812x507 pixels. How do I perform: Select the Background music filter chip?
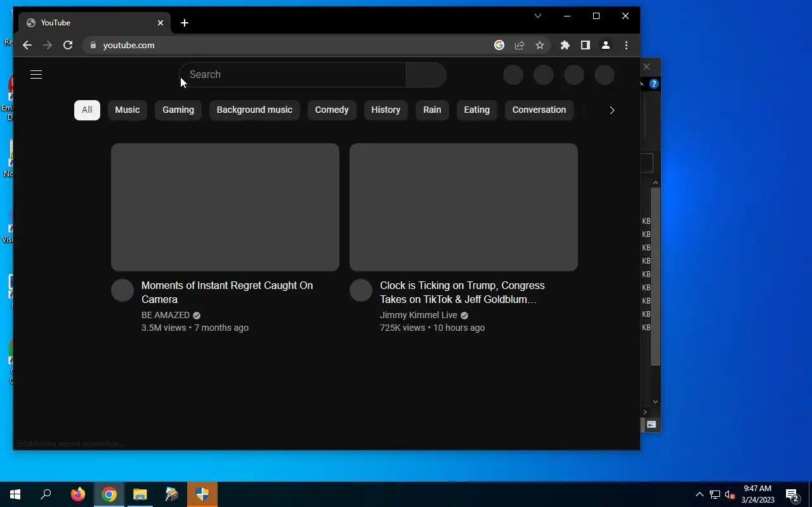pos(254,110)
